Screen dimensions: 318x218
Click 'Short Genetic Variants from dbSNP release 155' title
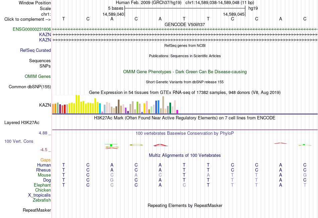pyautogui.click(x=185, y=82)
